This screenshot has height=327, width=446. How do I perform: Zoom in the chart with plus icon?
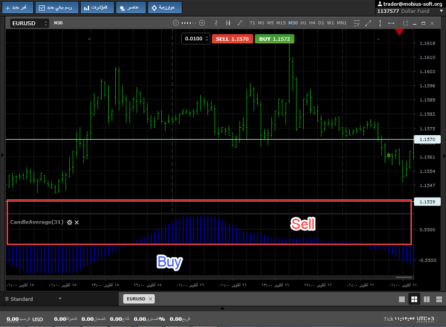coord(202,23)
